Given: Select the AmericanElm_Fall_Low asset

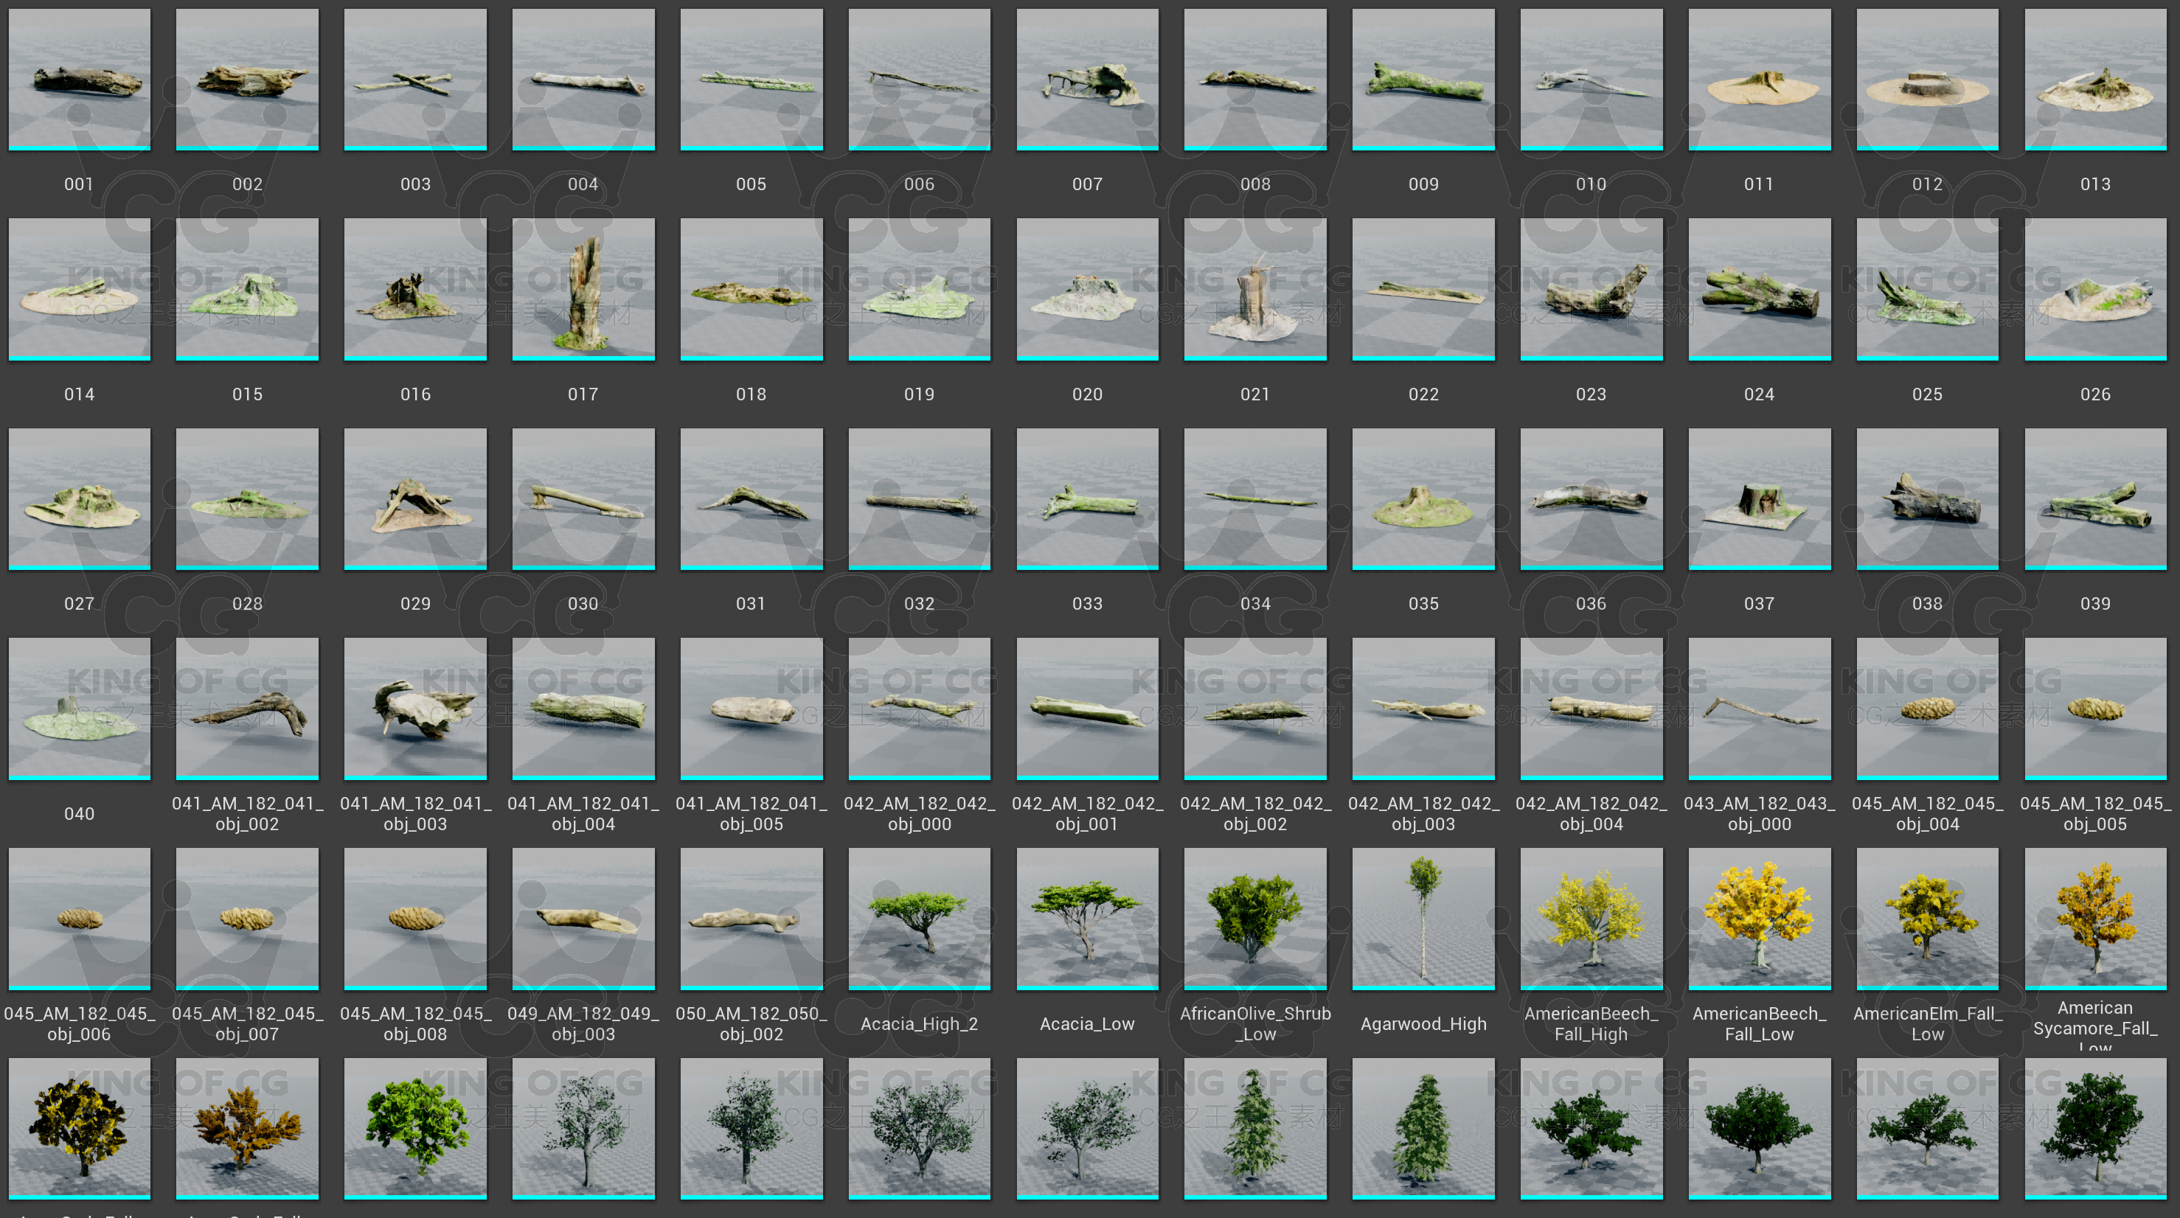Looking at the screenshot, I should click(x=1927, y=919).
